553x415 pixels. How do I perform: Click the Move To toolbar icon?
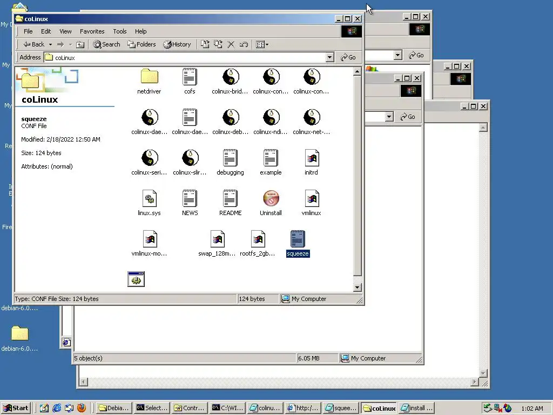click(205, 44)
